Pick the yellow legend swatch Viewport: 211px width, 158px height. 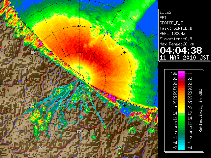[181, 108]
